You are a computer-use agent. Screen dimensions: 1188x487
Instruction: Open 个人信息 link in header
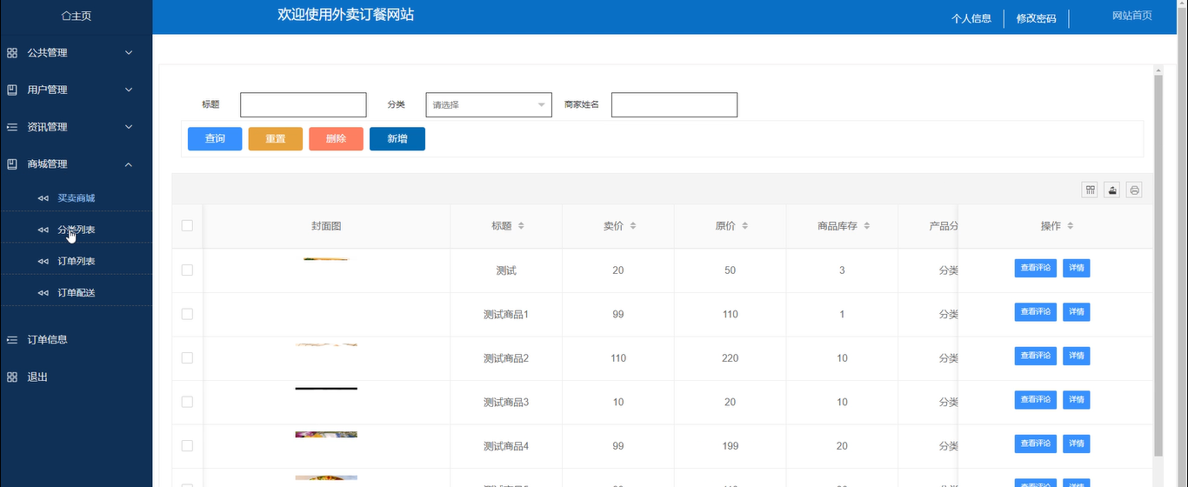click(x=971, y=18)
